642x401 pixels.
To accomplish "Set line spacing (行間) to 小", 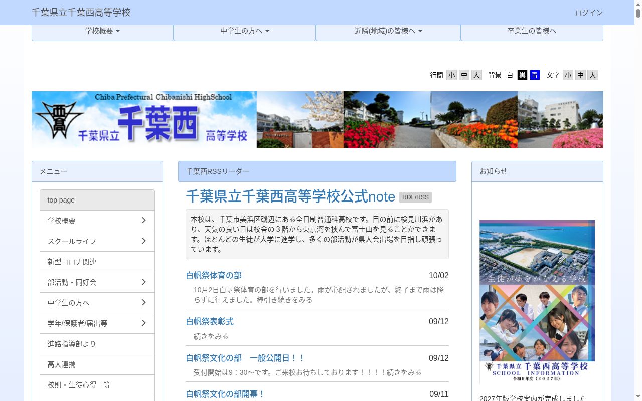I will point(452,75).
